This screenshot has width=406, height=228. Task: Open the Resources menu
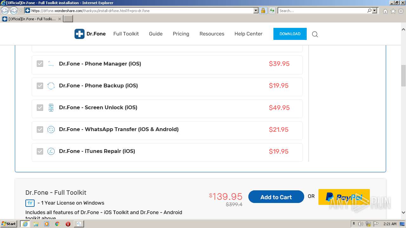point(212,34)
